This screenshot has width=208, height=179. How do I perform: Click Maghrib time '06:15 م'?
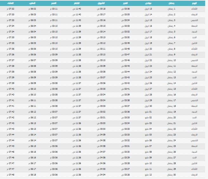(x=32, y=146)
